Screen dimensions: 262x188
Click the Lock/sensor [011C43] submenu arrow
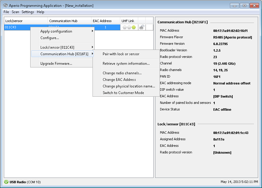click(92, 47)
